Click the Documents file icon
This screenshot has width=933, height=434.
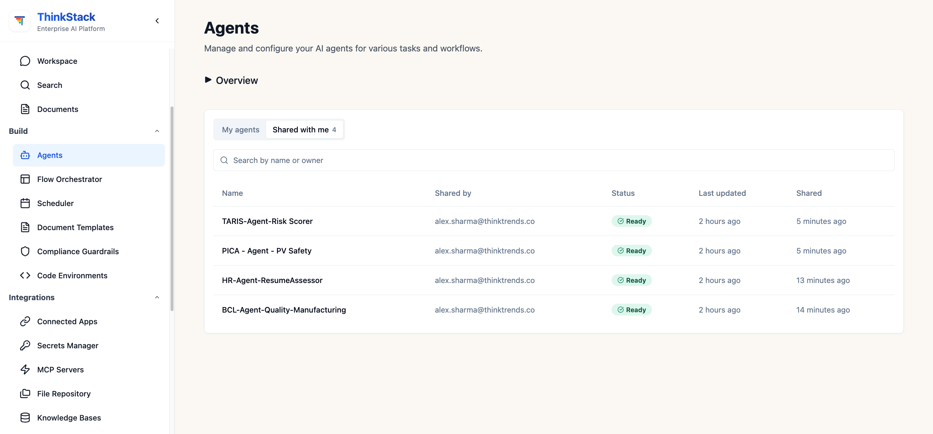click(x=25, y=109)
